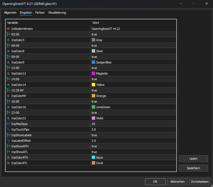Click the color icon beside InpColor8
This screenshot has width=213, height=187.
8,51
